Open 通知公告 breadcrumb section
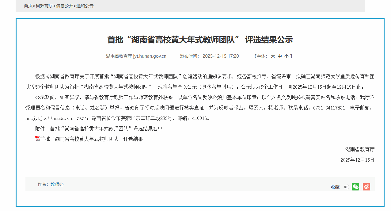This screenshot has width=391, height=211. (x=85, y=6)
